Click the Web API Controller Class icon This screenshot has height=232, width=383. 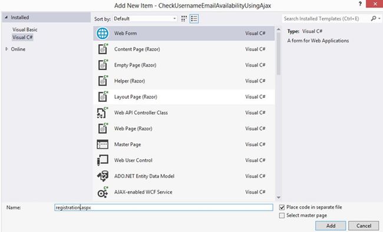103,112
